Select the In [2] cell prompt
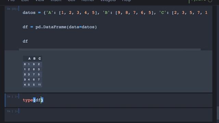This screenshot has width=219, height=123. click(12, 9)
